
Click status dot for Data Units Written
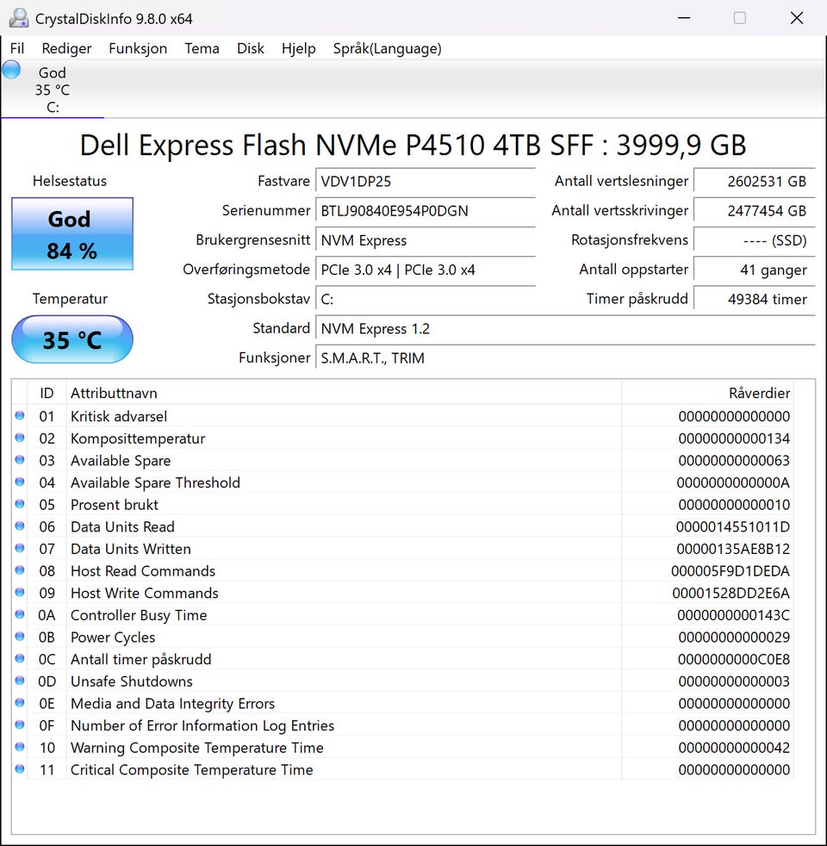[x=20, y=548]
